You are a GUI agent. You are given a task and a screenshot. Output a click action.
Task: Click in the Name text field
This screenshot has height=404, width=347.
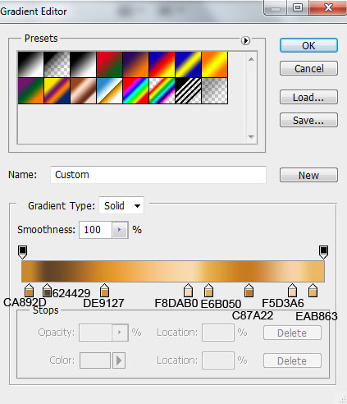coord(158,175)
